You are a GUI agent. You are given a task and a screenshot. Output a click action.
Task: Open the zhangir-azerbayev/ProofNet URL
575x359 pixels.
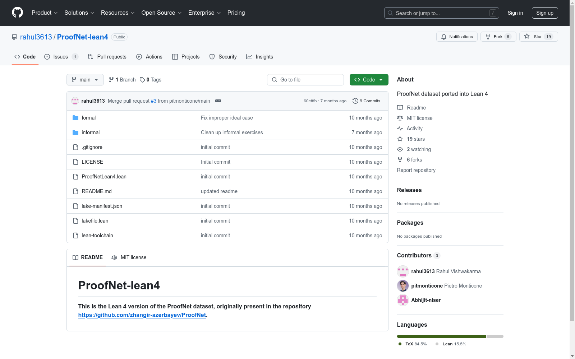(142, 315)
